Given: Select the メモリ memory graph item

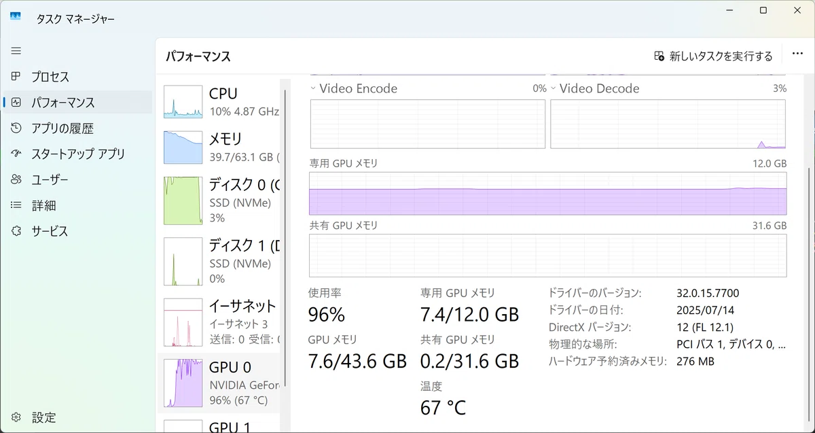Looking at the screenshot, I should coord(221,148).
